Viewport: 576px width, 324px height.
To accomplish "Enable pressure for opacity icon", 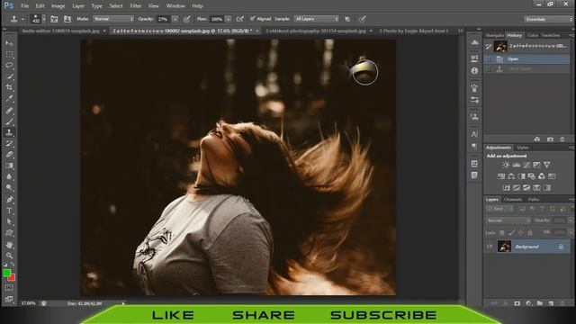I will coord(187,19).
